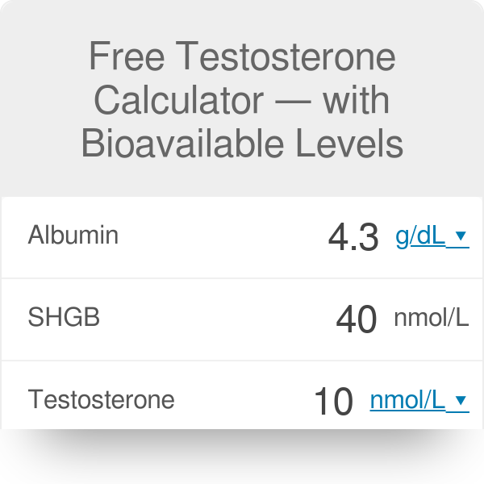Click the arrow beside Testosterone nmol/L
This screenshot has width=484, height=484.
[461, 400]
